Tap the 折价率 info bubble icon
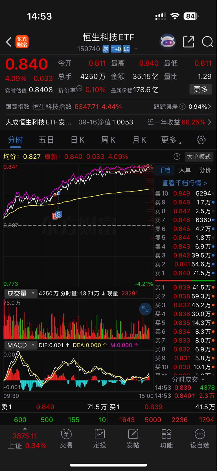This screenshot has height=471, width=217. (x=79, y=89)
